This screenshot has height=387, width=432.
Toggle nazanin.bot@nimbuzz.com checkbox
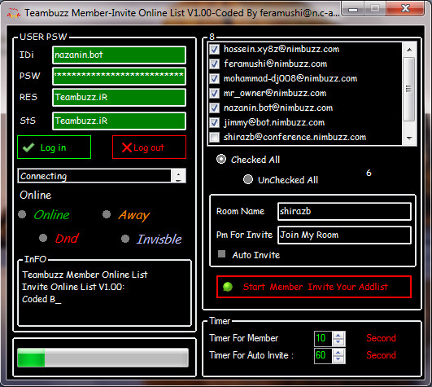pos(214,108)
